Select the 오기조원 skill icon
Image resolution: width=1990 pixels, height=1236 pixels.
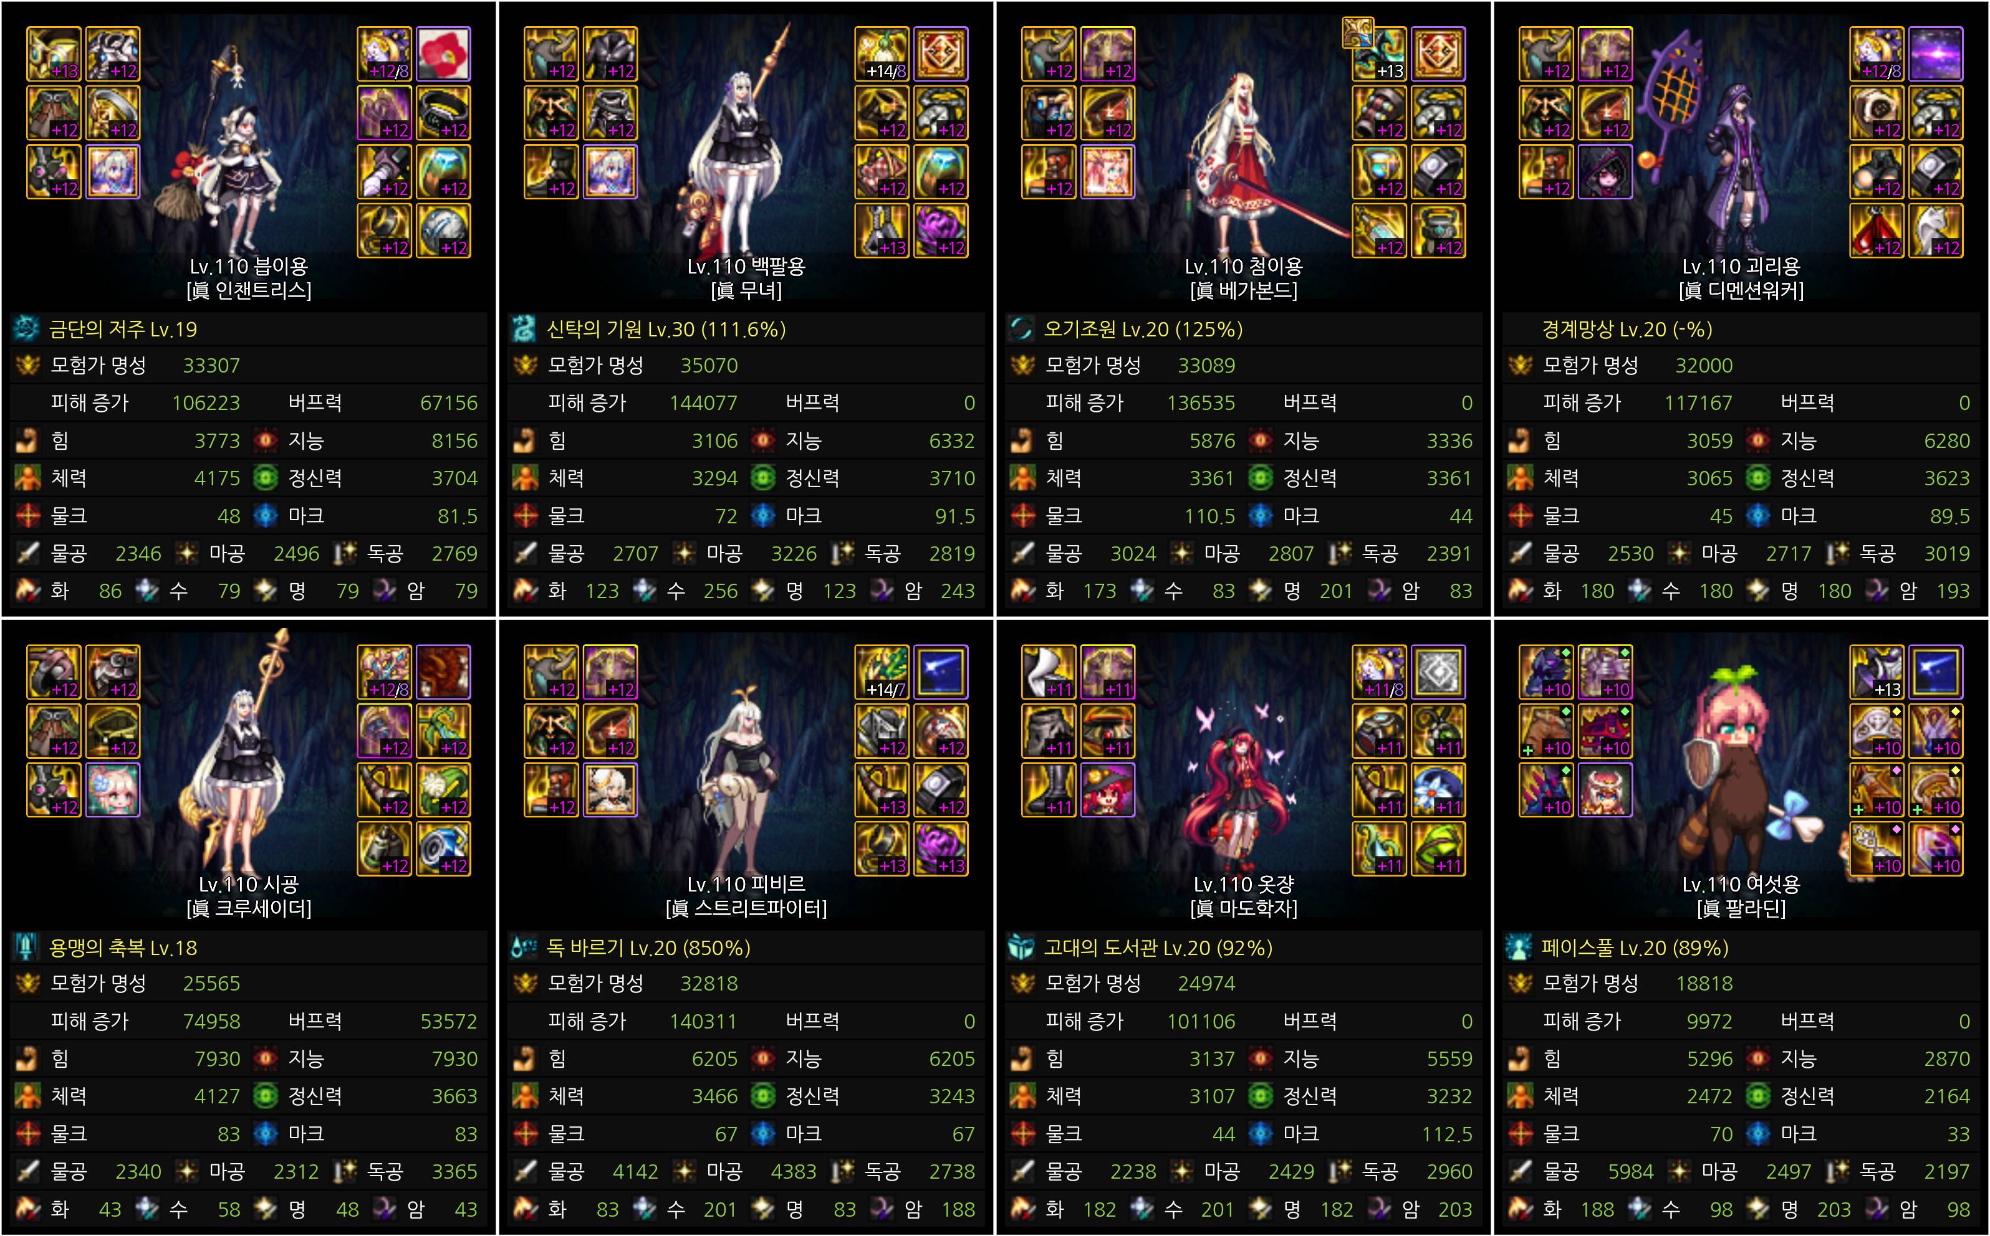click(1022, 330)
